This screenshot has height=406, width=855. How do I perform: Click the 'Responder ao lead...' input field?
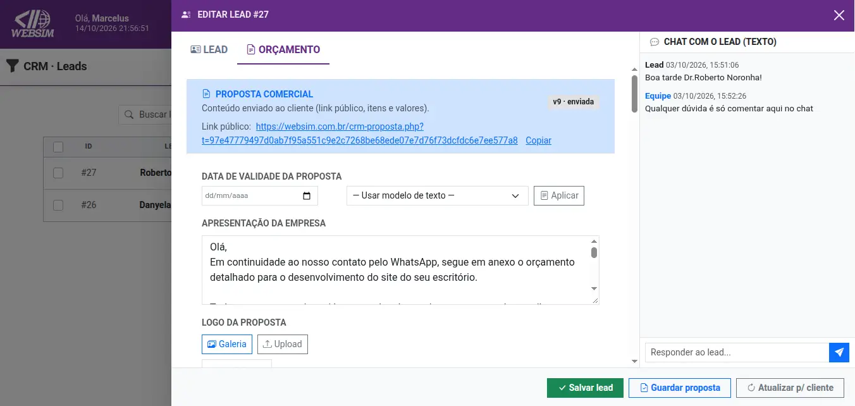[737, 352]
